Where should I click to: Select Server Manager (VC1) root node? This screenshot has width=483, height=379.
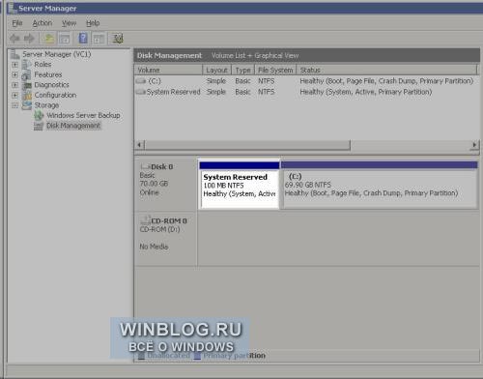point(57,54)
